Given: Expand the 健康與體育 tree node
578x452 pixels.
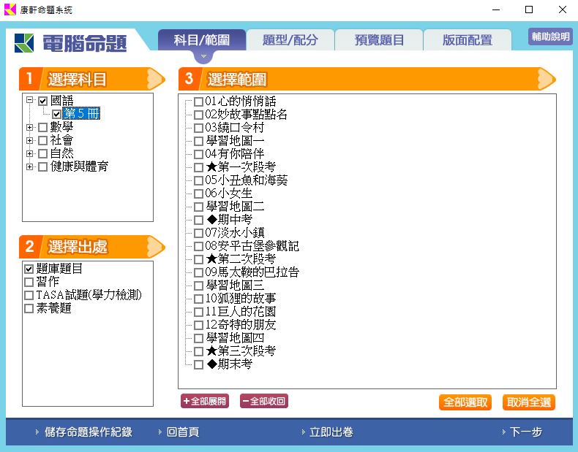Looking at the screenshot, I should (29, 167).
